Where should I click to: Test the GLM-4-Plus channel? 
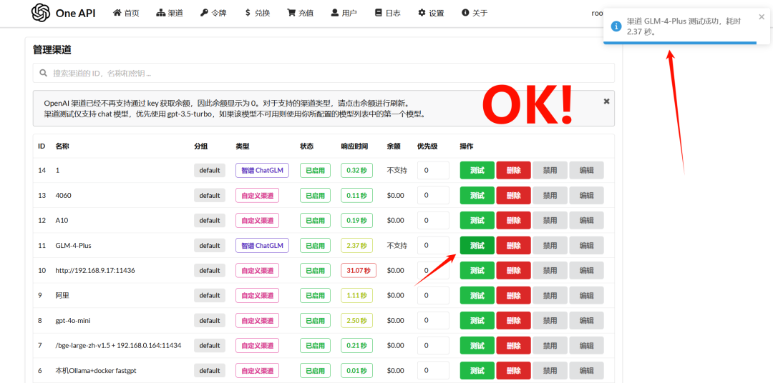point(477,245)
